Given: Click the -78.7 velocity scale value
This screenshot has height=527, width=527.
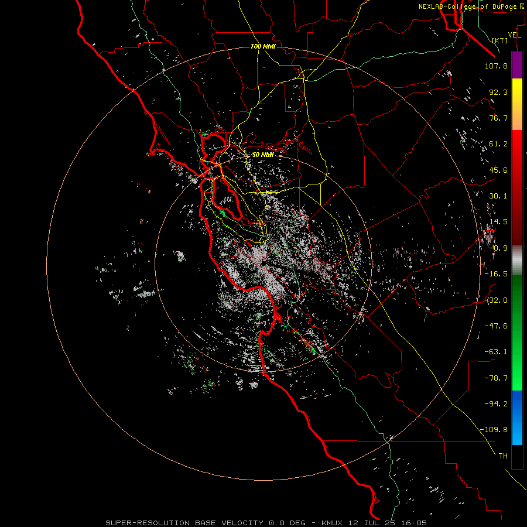Looking at the screenshot, I should [496, 378].
